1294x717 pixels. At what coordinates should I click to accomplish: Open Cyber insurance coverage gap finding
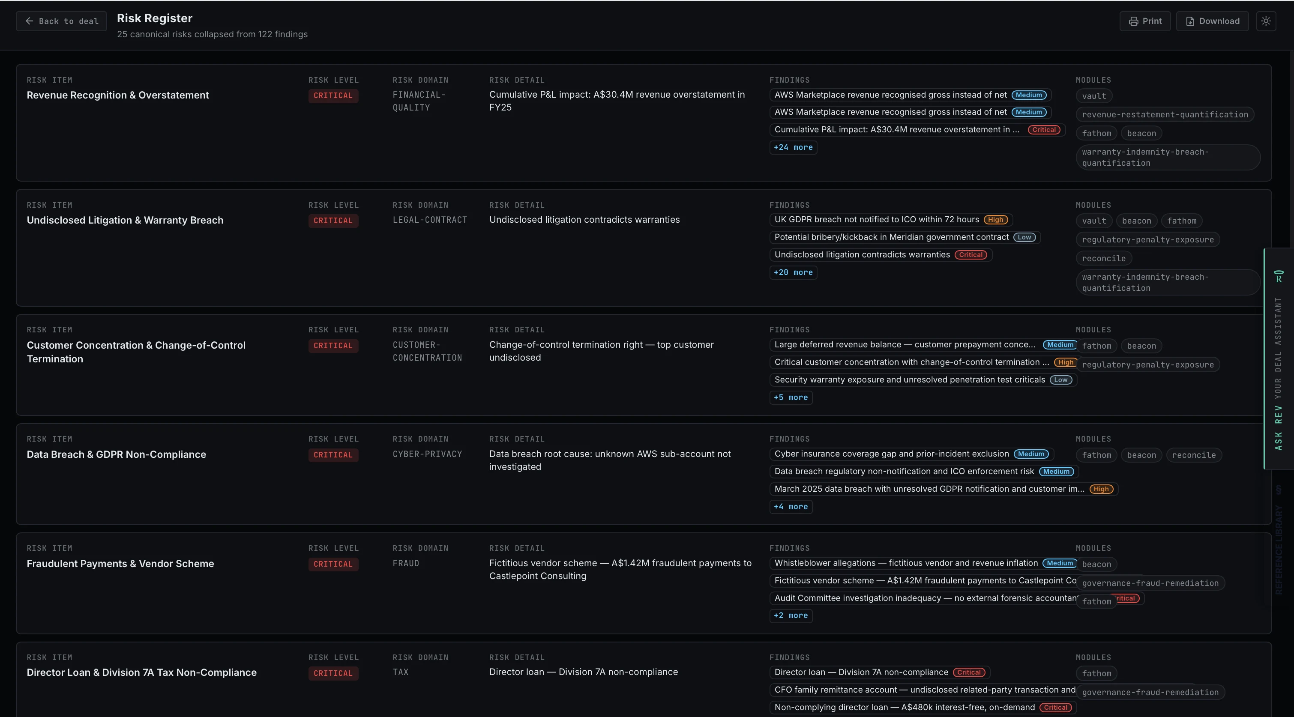point(911,454)
